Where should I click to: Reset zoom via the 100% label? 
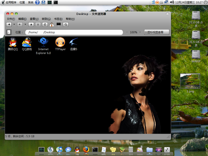[x=134, y=32]
